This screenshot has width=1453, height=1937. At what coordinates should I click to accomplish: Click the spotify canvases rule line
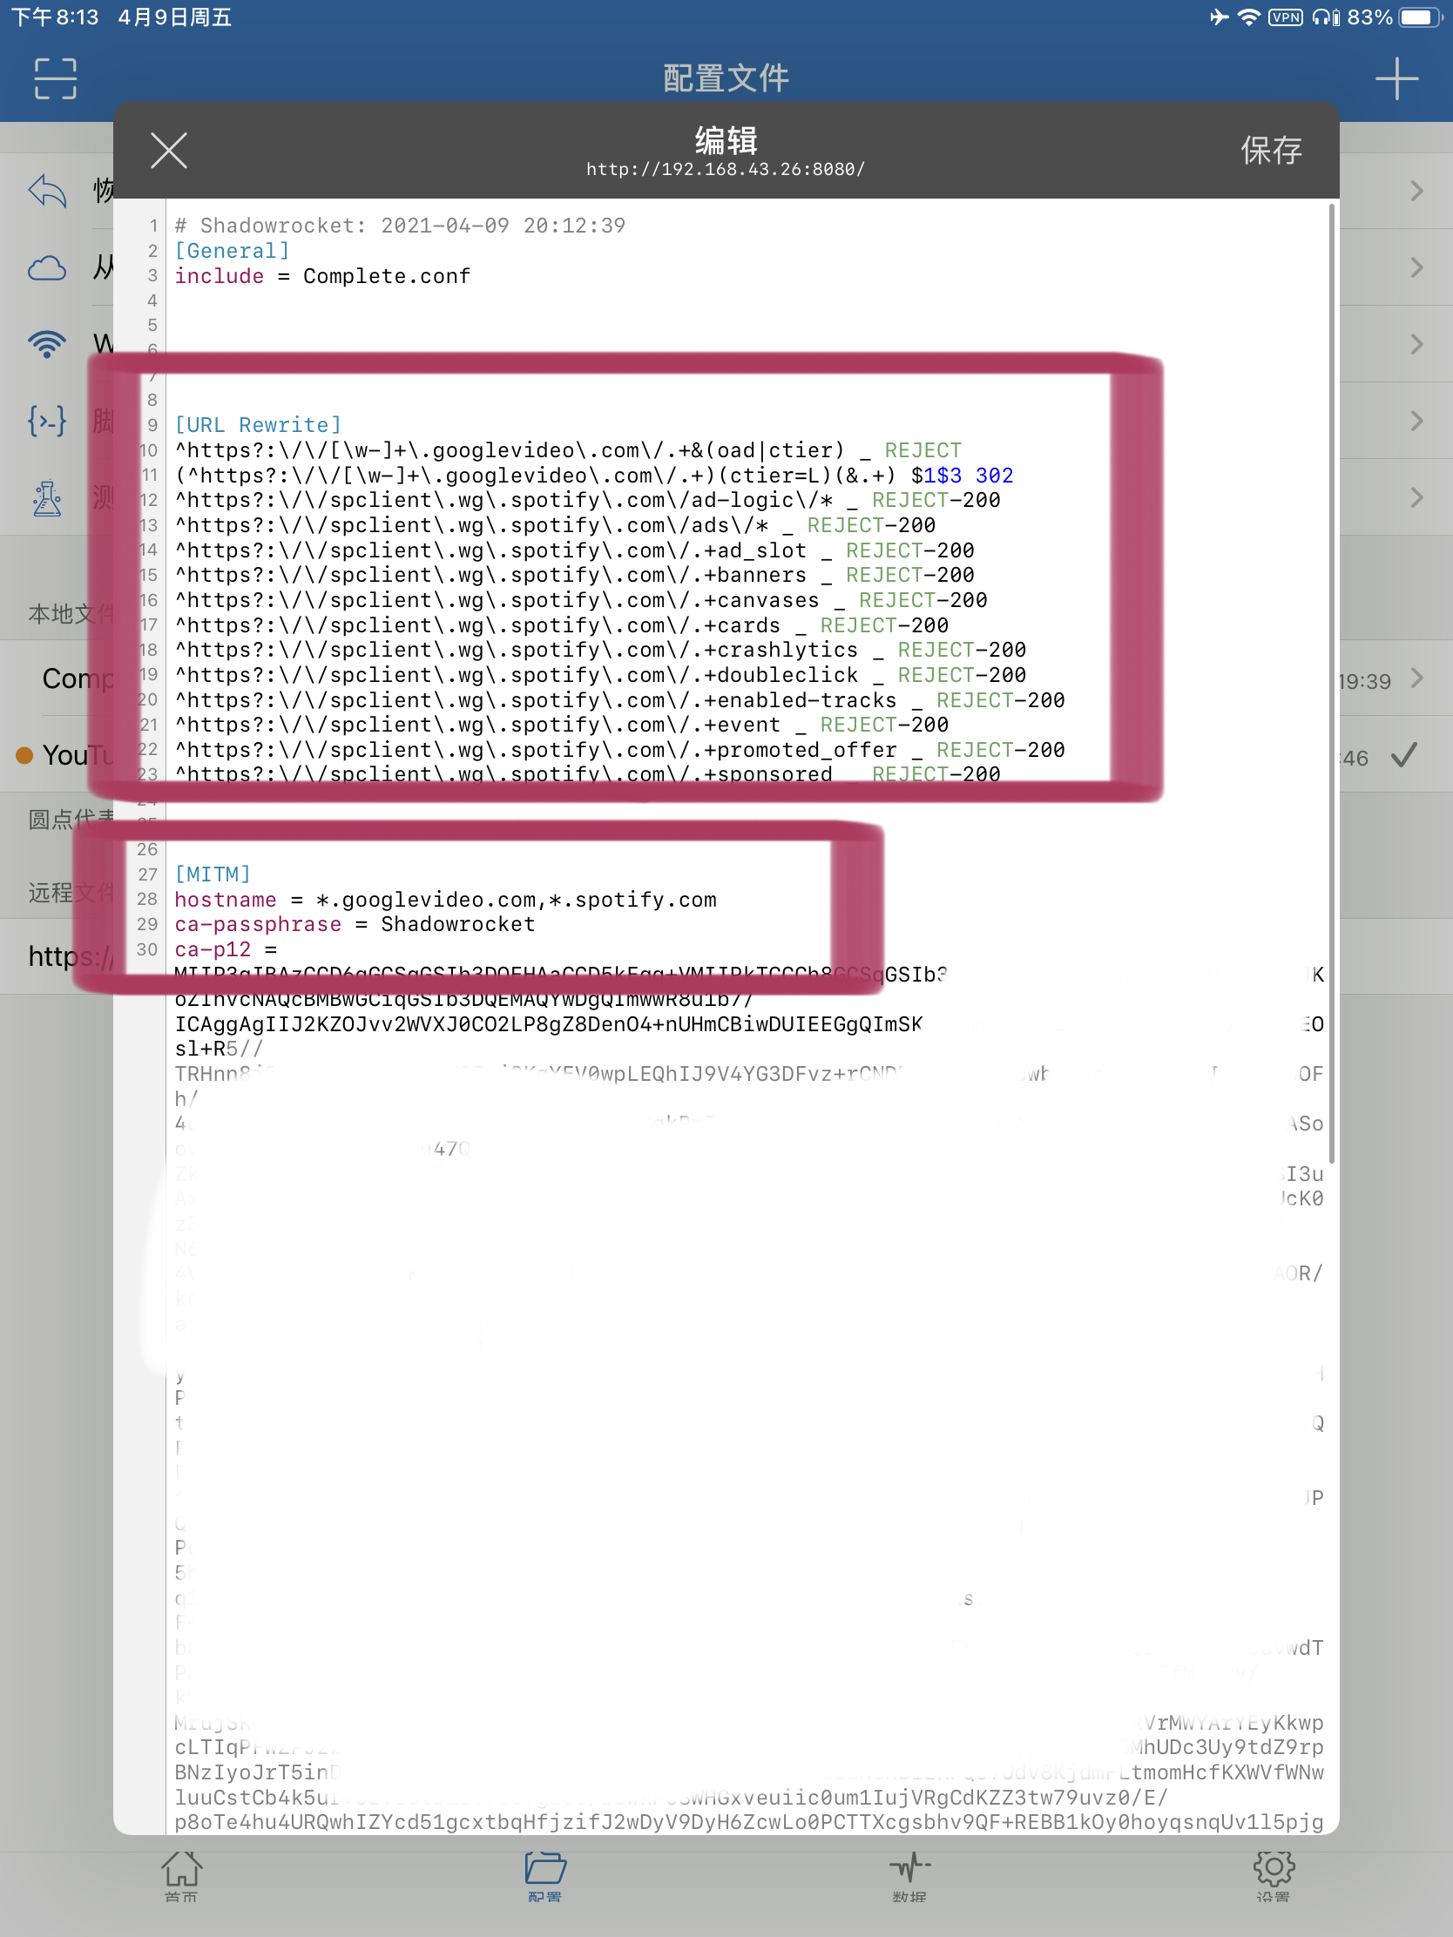(581, 601)
